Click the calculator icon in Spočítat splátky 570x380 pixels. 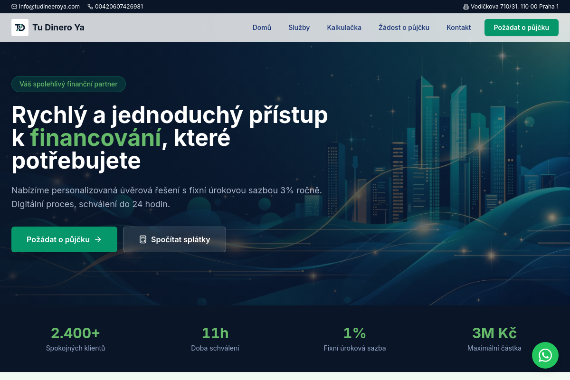(x=143, y=239)
